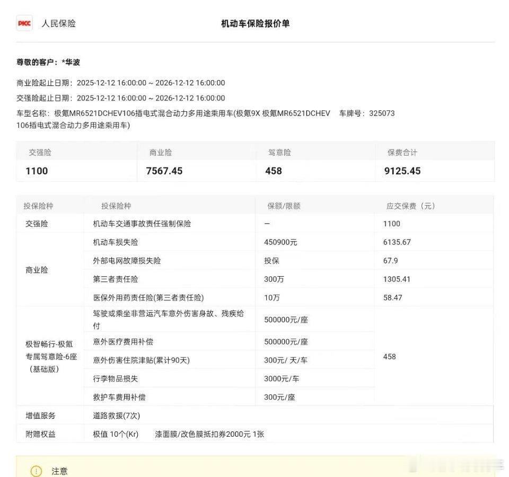
Task: Click the limit 10万
Action: click(271, 297)
